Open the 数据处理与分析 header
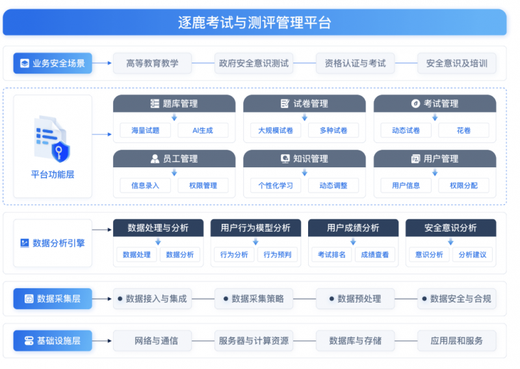 coord(158,228)
